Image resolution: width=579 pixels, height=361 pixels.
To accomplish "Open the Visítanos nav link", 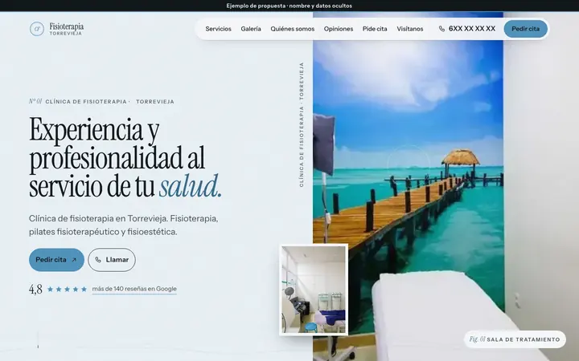I will 410,29.
